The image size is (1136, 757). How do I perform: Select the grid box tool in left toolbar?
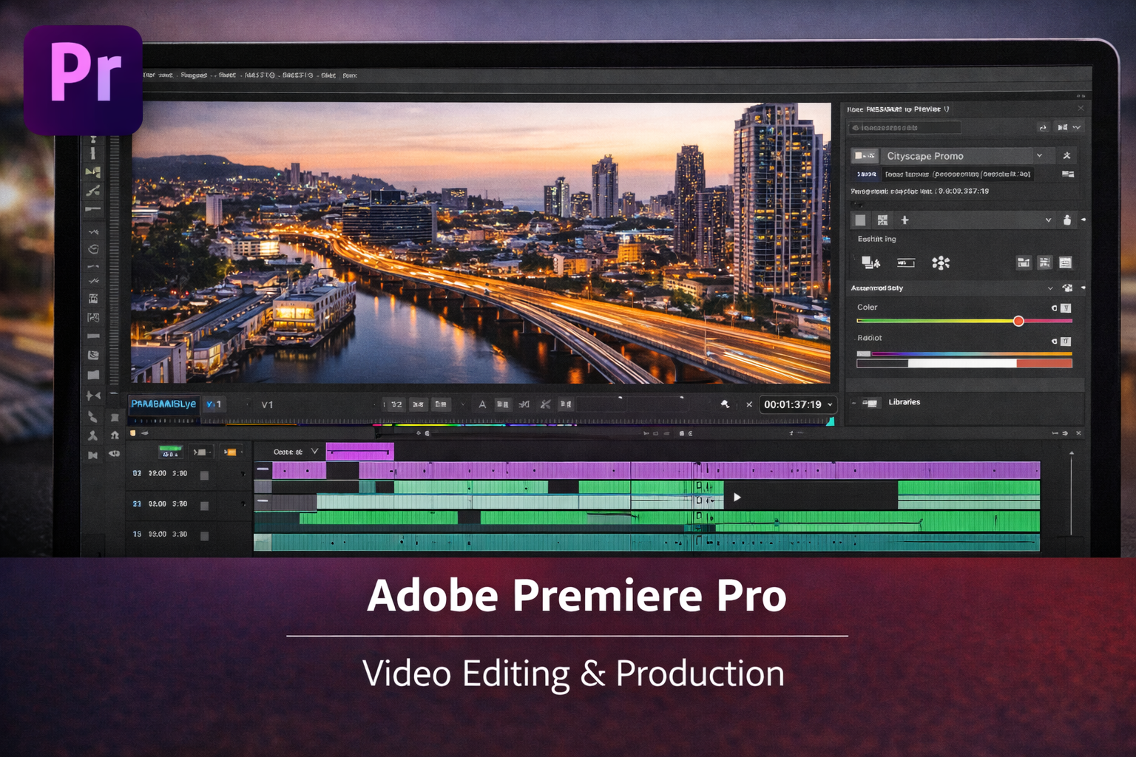pyautogui.click(x=93, y=299)
